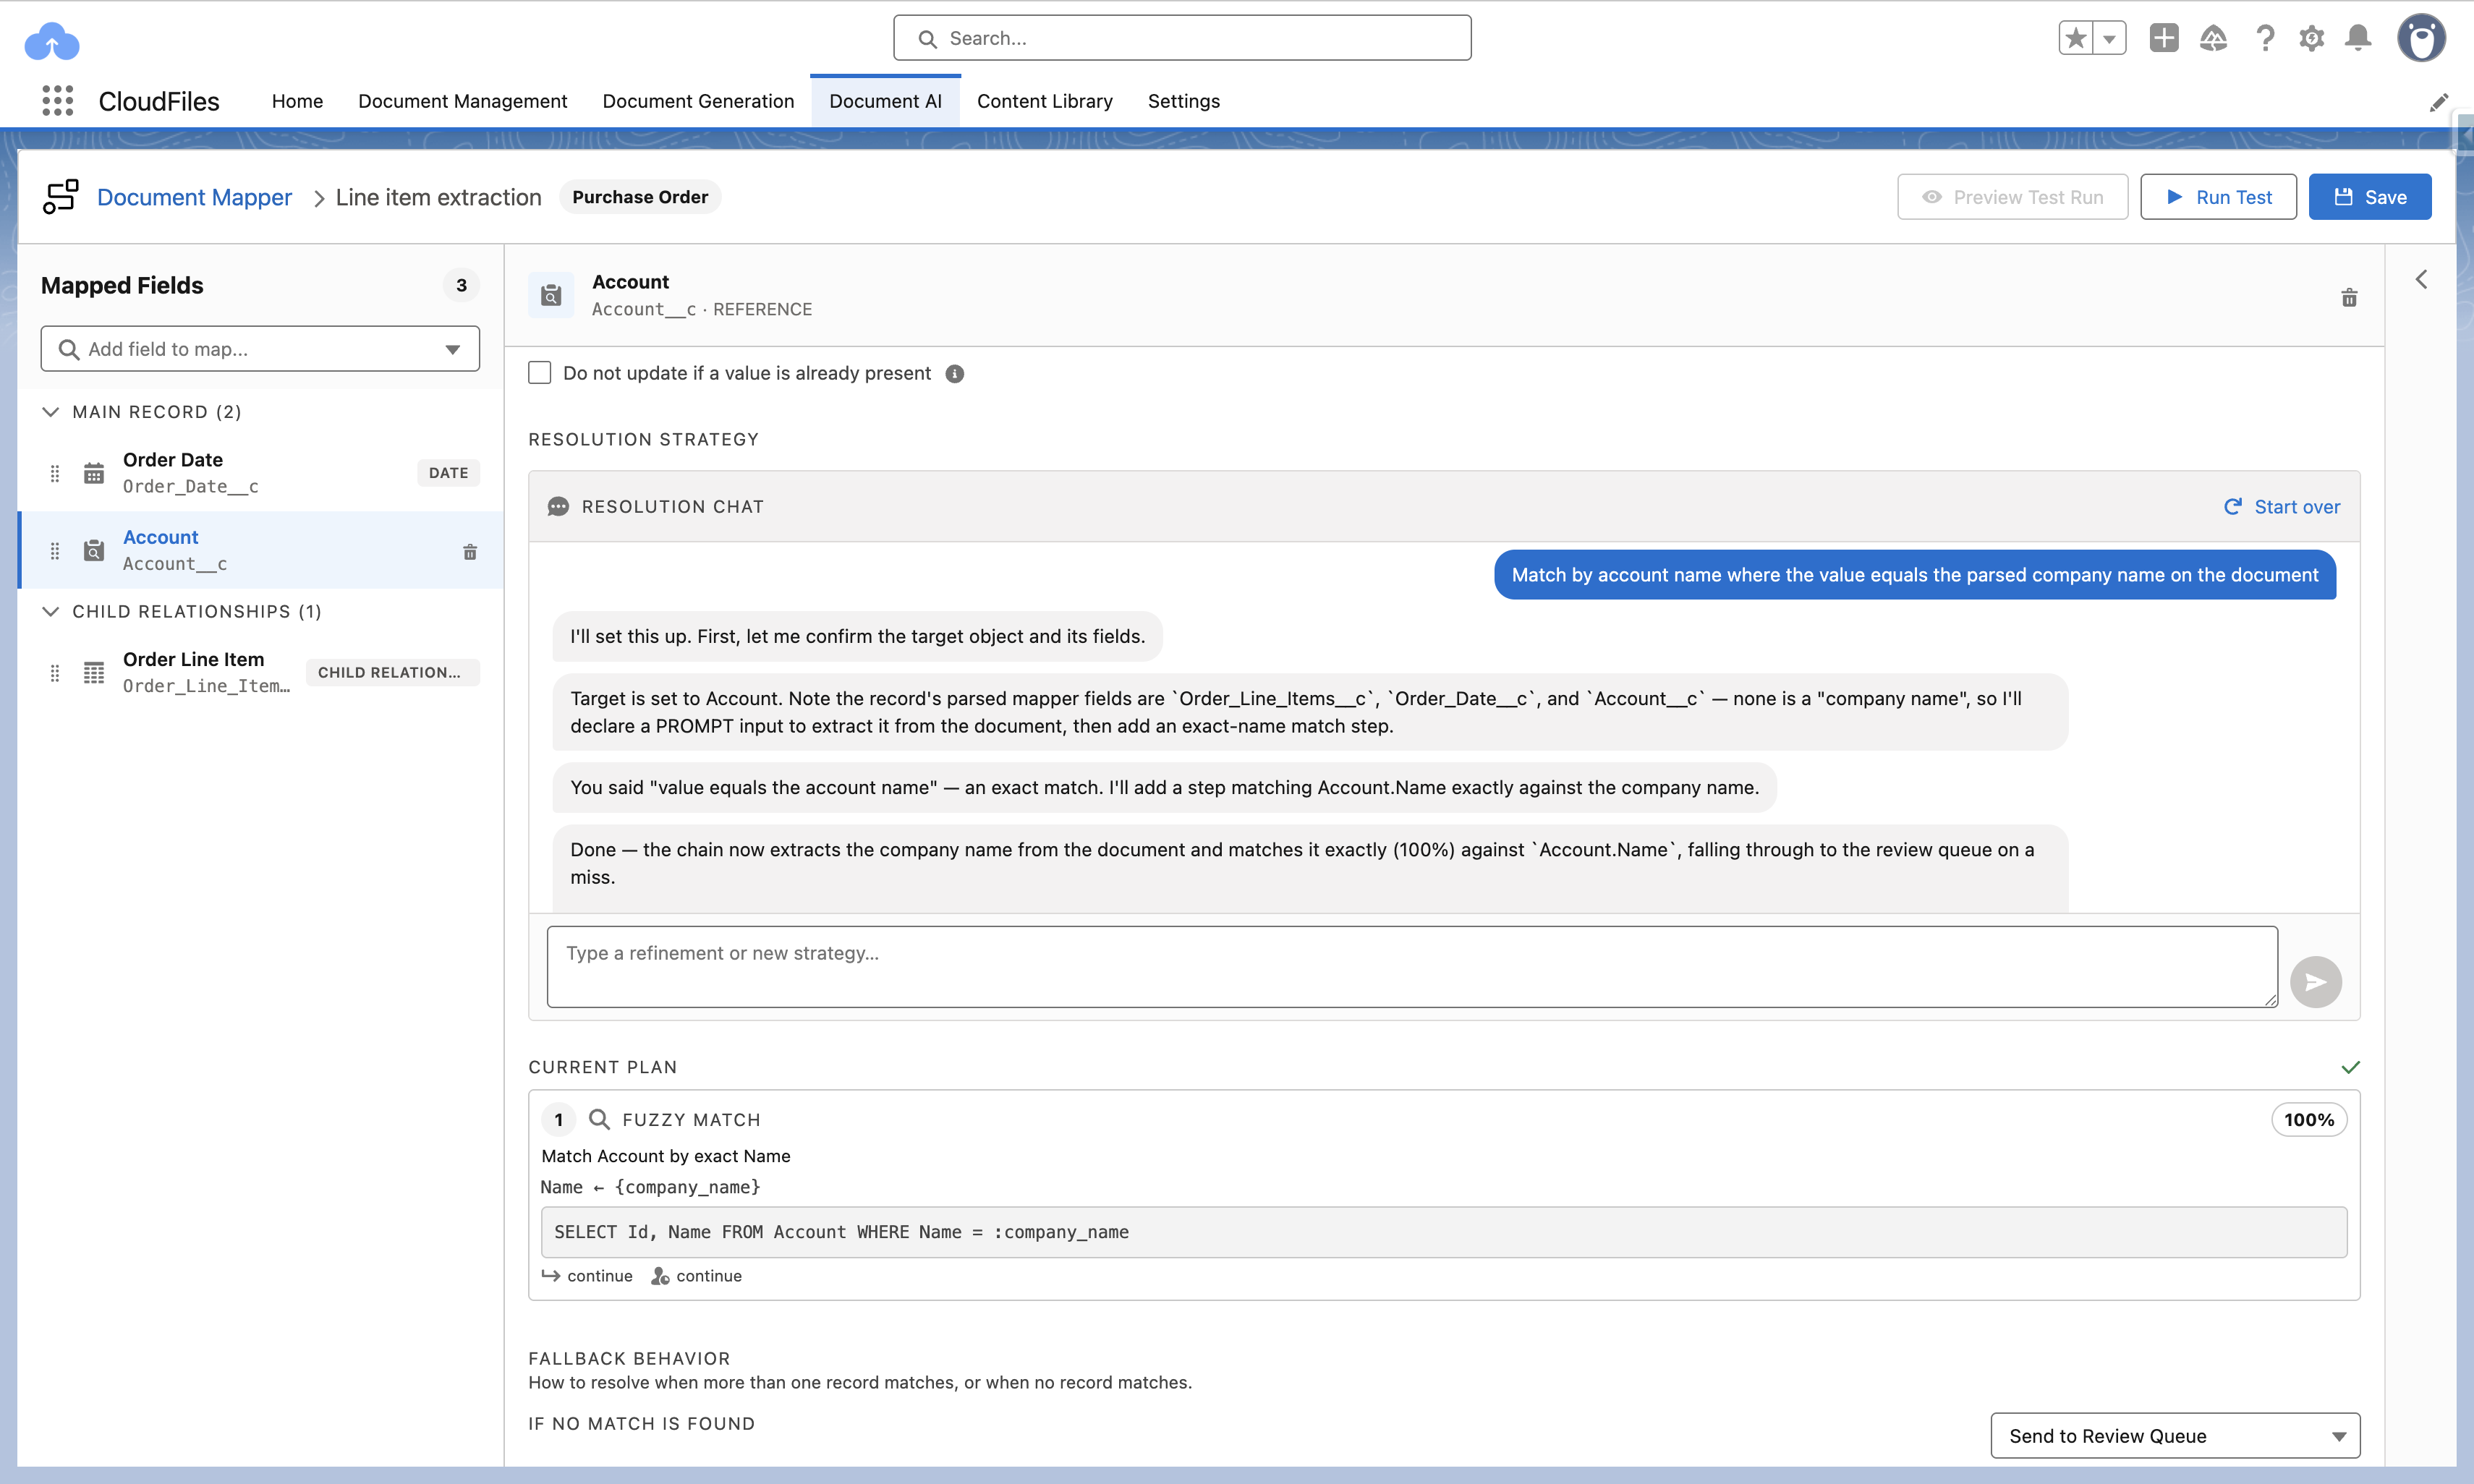The width and height of the screenshot is (2474, 1484).
Task: Click the edit navigation pencil icon
Action: (x=2439, y=102)
